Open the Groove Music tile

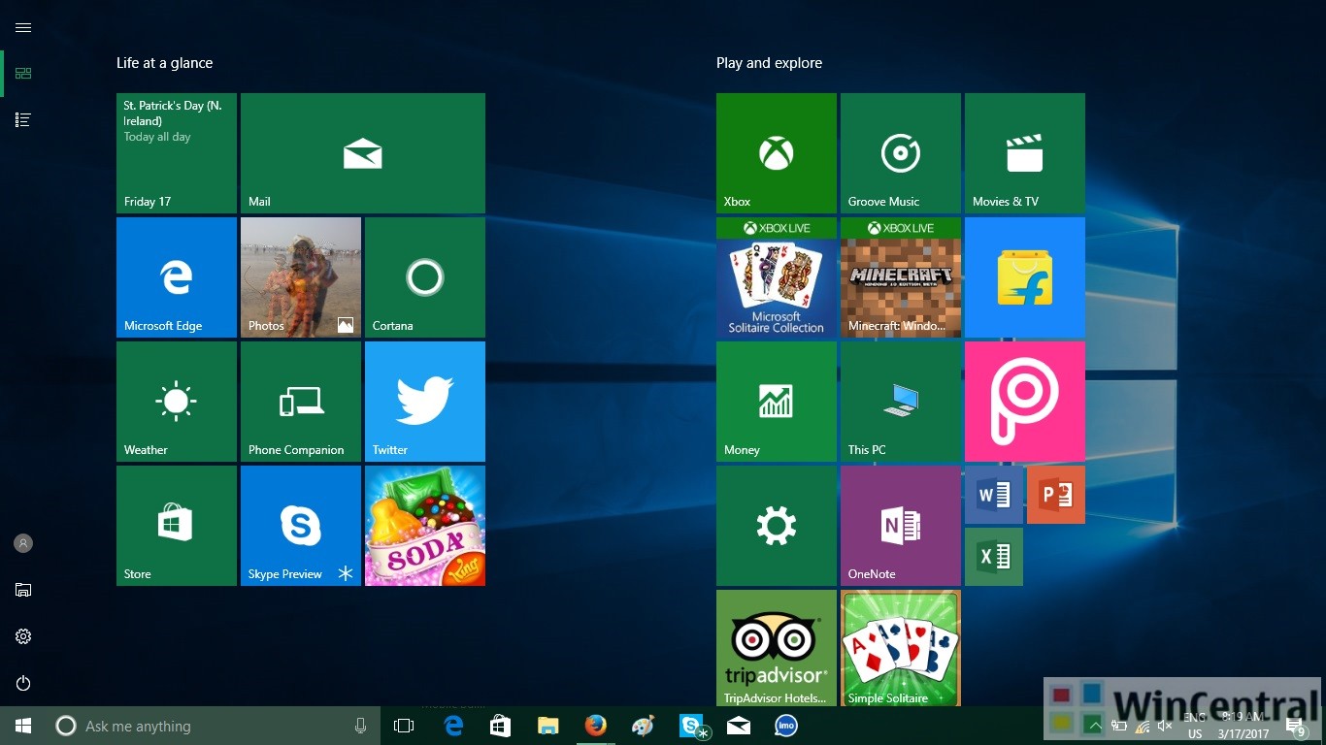point(901,153)
